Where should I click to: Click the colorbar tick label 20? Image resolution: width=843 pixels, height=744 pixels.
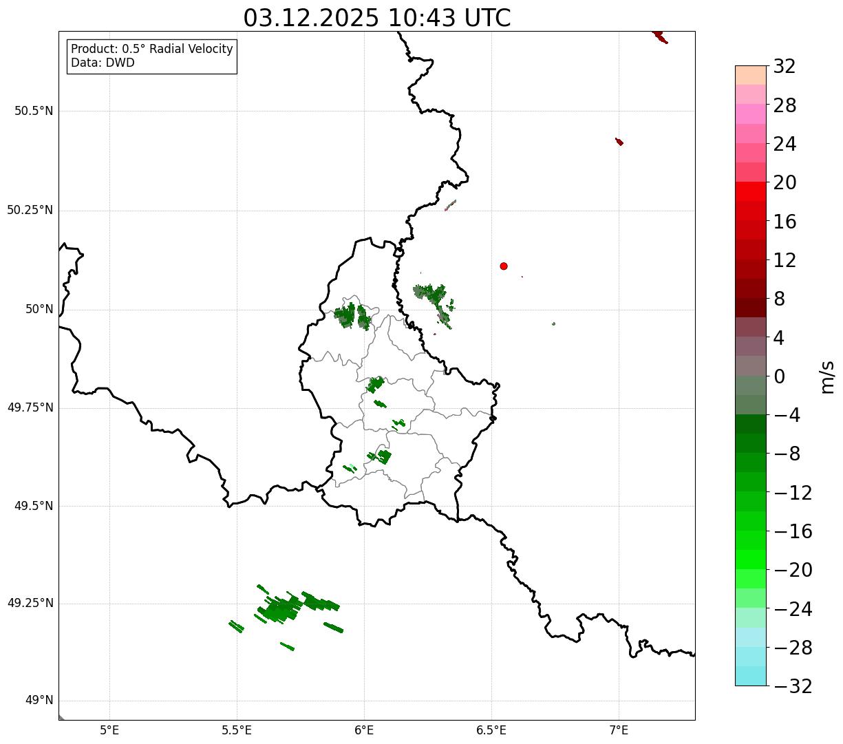[785, 183]
